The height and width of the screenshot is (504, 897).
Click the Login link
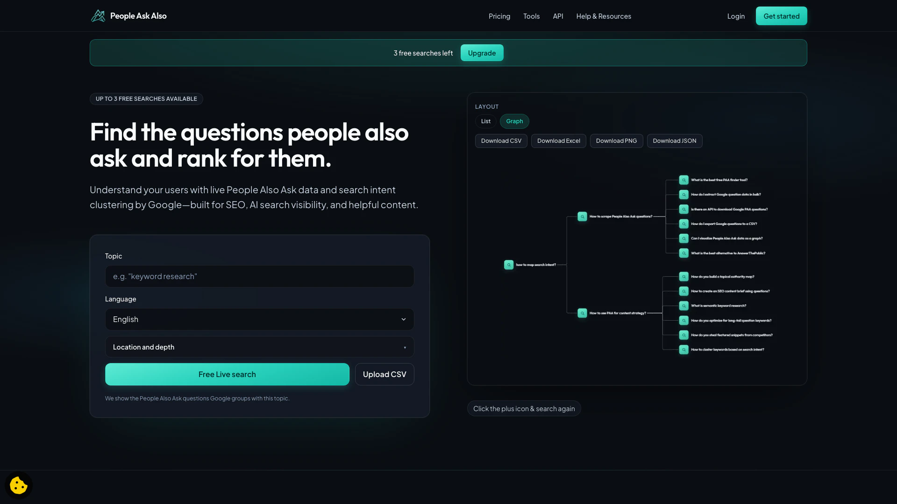point(736,16)
